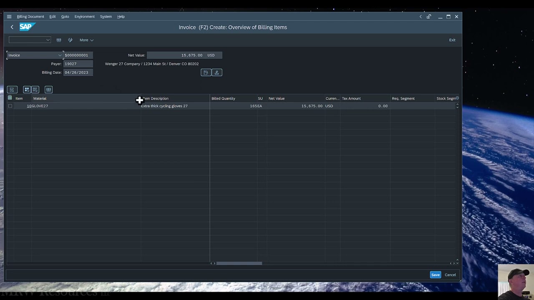Screen dimensions: 534x300
Task: Click the table scroll-down arrow at bottom right
Action: (457, 263)
